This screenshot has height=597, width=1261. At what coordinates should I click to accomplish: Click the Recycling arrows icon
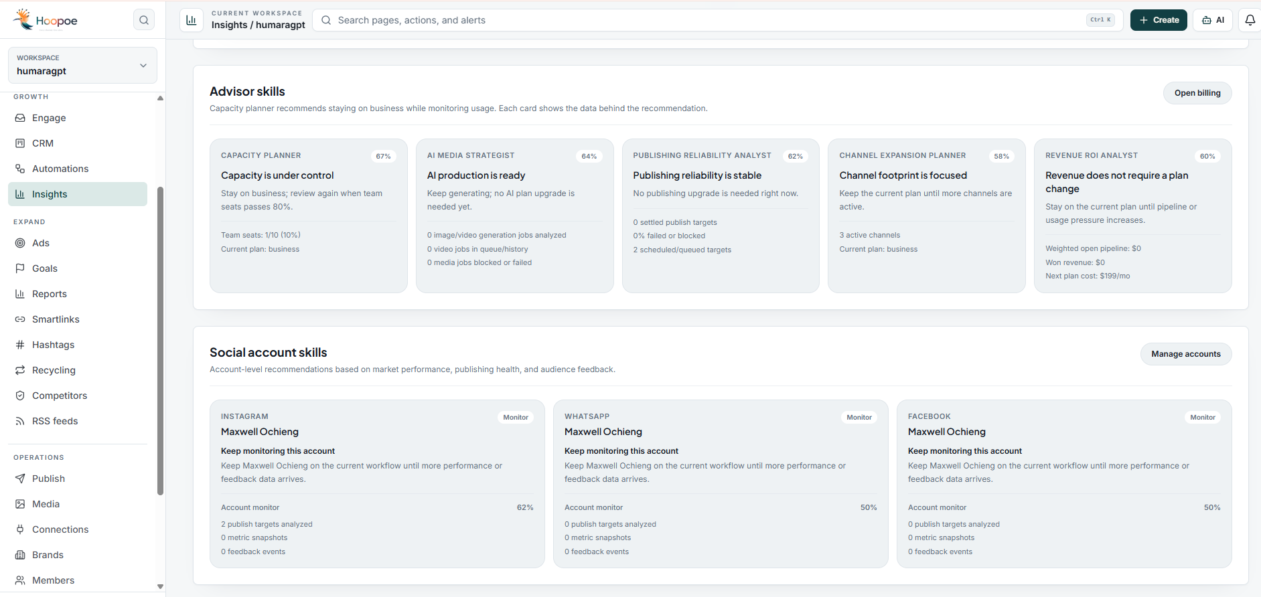click(20, 370)
